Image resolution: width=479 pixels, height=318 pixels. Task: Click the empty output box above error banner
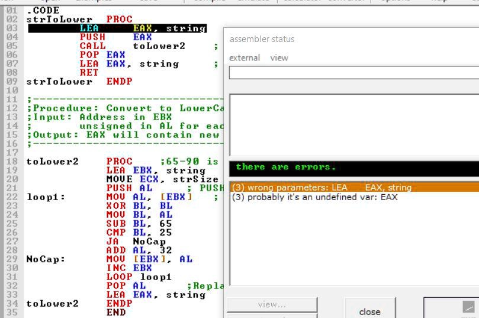(353, 124)
